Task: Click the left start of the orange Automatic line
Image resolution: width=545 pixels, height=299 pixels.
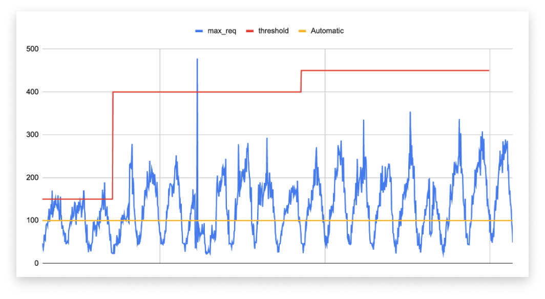Action: point(44,221)
